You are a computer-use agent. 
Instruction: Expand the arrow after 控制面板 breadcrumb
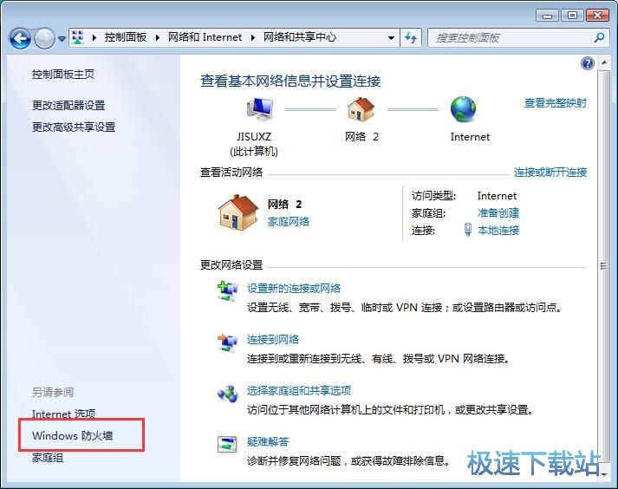coord(158,38)
